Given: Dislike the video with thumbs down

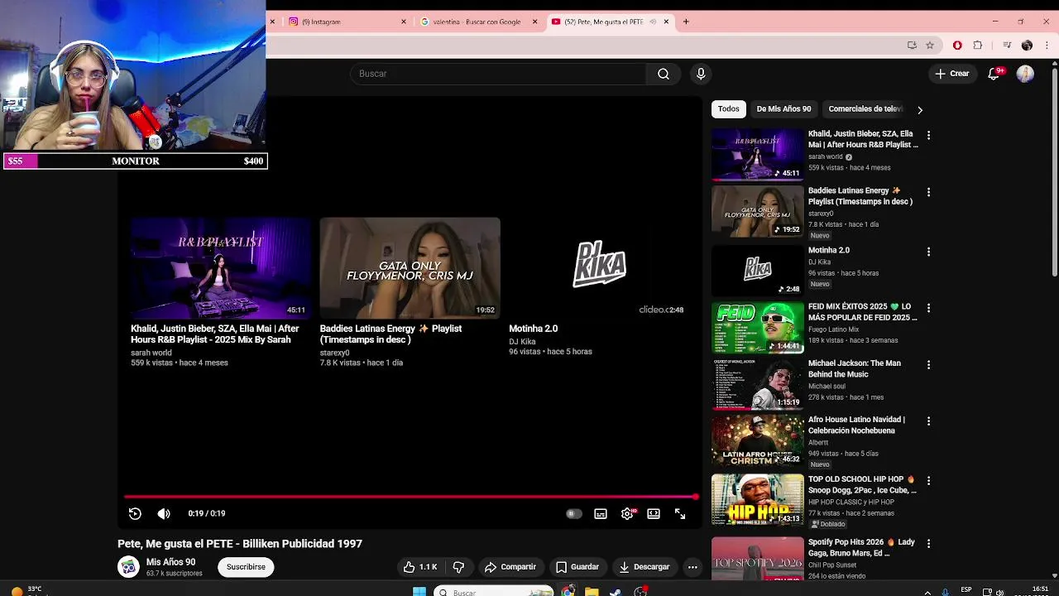Looking at the screenshot, I should (458, 567).
